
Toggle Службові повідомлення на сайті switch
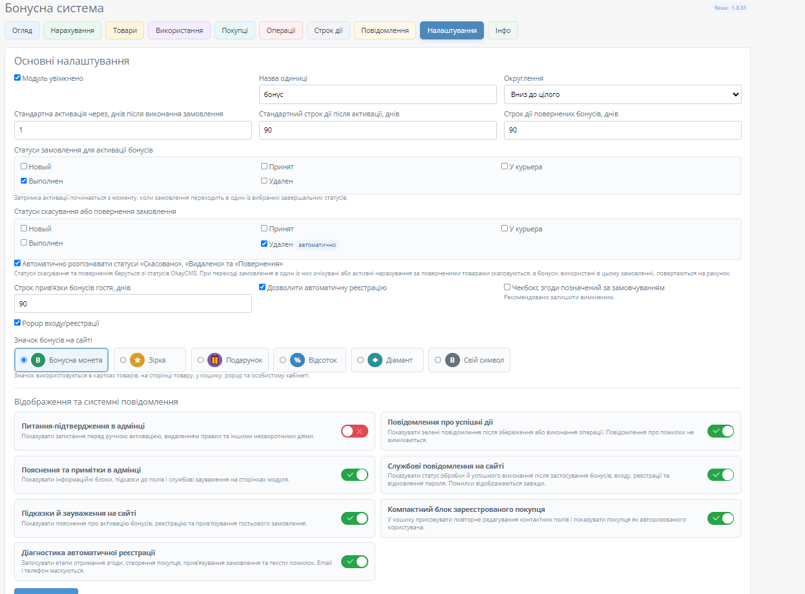click(x=721, y=474)
